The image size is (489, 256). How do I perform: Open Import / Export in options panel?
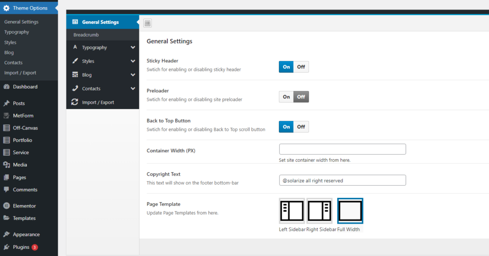pyautogui.click(x=98, y=102)
